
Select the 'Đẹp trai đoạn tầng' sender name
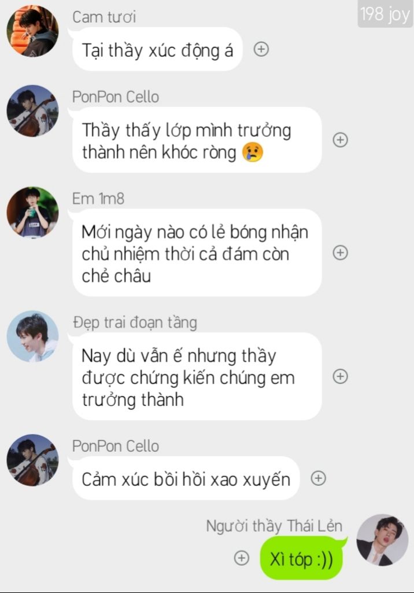click(135, 323)
